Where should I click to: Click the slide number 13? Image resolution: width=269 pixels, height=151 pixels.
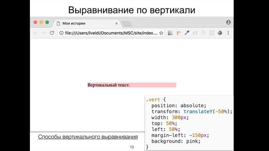coord(132,147)
